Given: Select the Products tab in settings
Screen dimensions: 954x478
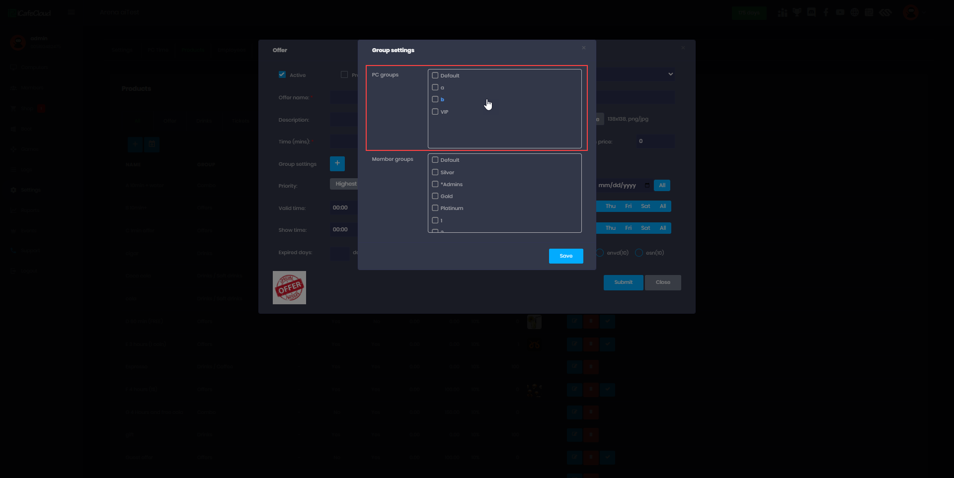Looking at the screenshot, I should 193,50.
